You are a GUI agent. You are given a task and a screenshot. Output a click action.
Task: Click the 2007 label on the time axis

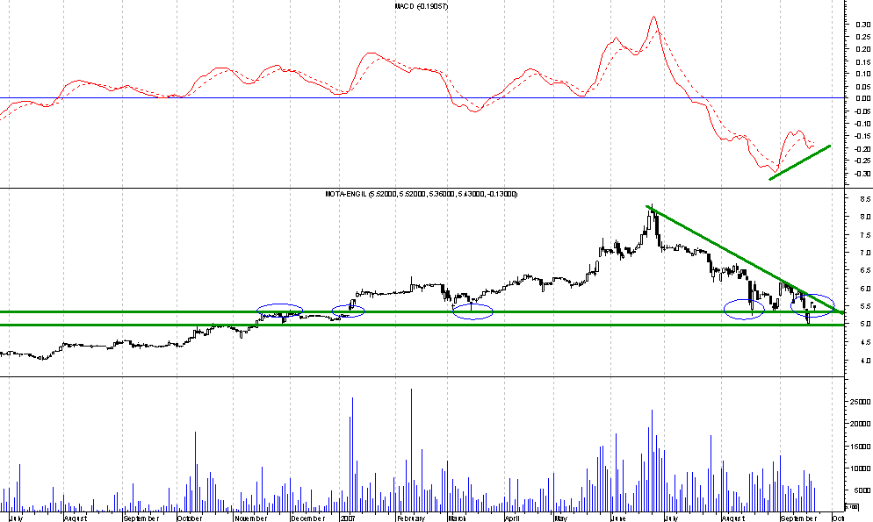[348, 517]
